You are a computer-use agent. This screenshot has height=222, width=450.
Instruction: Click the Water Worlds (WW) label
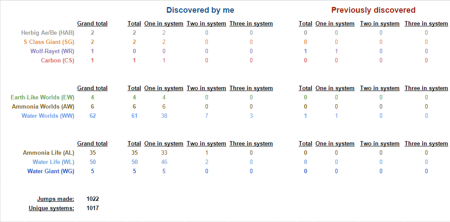coord(48,116)
